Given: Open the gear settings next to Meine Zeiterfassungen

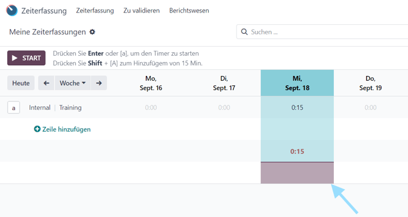Looking at the screenshot, I should pyautogui.click(x=93, y=32).
